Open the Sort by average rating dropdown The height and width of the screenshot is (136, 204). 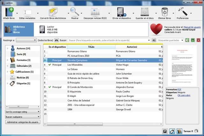[x=23, y=112]
